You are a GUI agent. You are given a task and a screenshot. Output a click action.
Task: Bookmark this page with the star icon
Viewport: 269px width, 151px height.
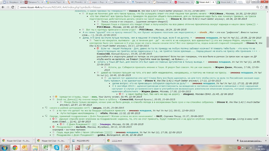click(x=261, y=7)
